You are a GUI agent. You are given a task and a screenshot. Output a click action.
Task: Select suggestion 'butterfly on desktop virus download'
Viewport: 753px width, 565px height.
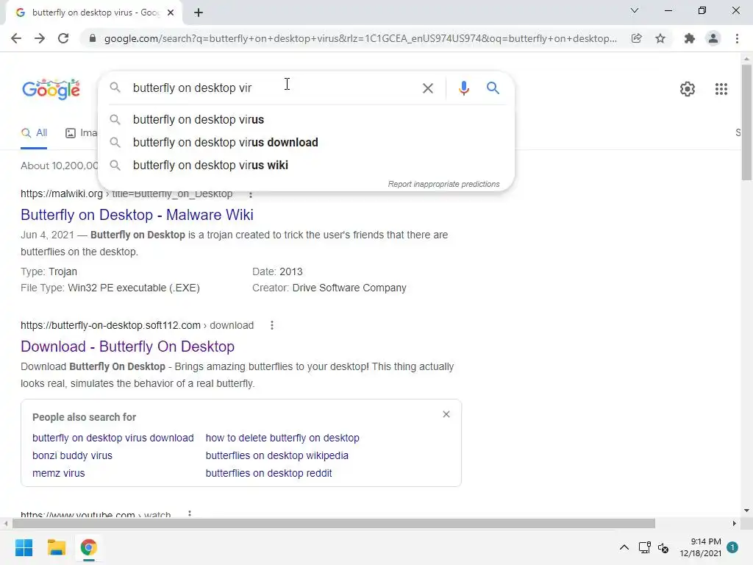point(306,143)
